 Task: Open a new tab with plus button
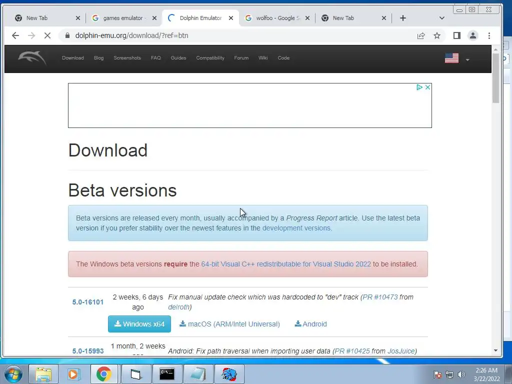(x=403, y=18)
